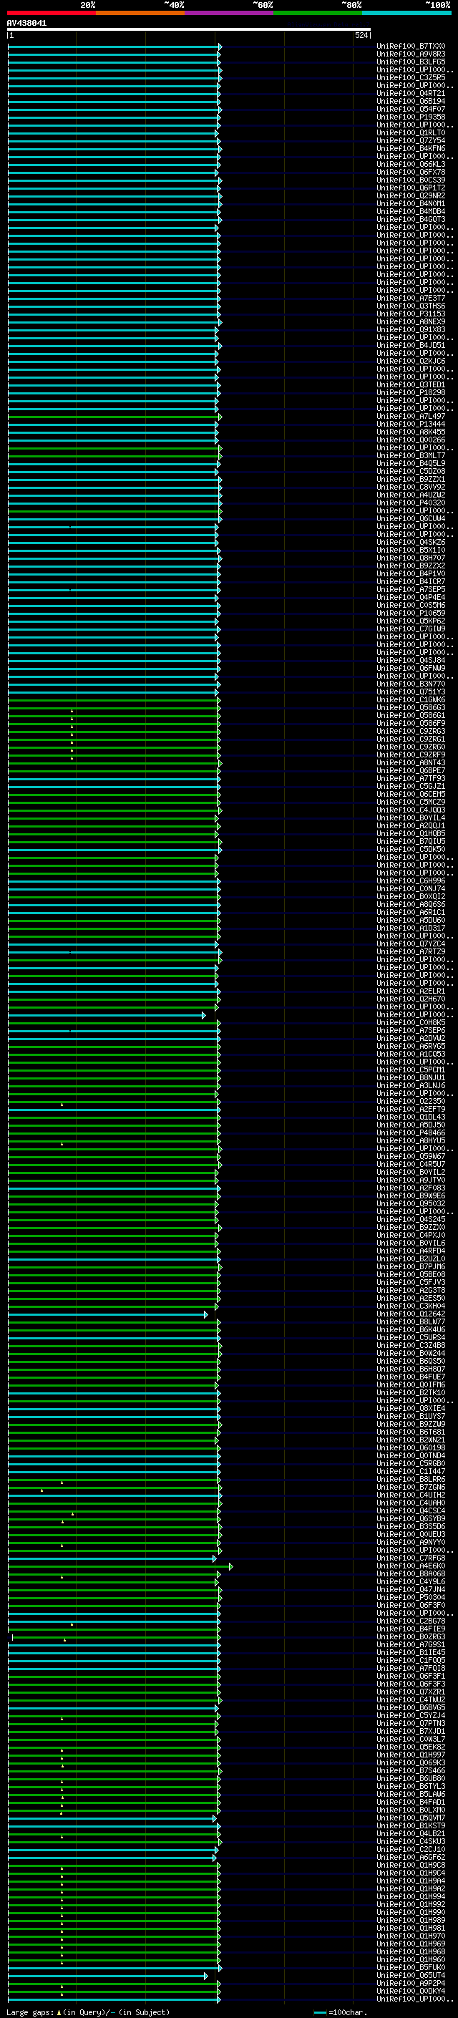This screenshot has height=2018, width=458.
Task: Select hit label UniRef100_B0CS39
Action: point(411,180)
